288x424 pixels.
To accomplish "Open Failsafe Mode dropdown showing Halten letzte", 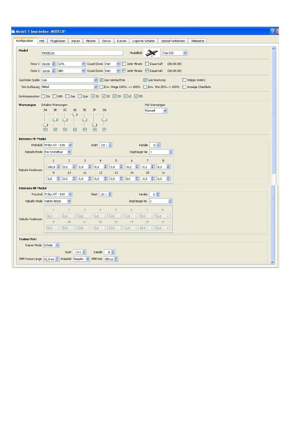I will [x=58, y=201].
